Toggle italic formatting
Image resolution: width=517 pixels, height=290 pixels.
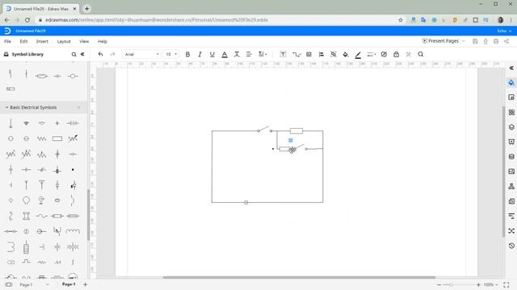click(200, 54)
